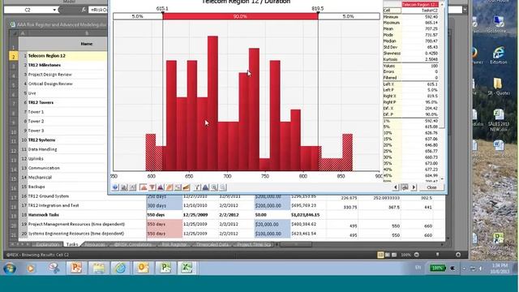Click the right delimiter handle at 819.5
519x292 pixels.
318,13
